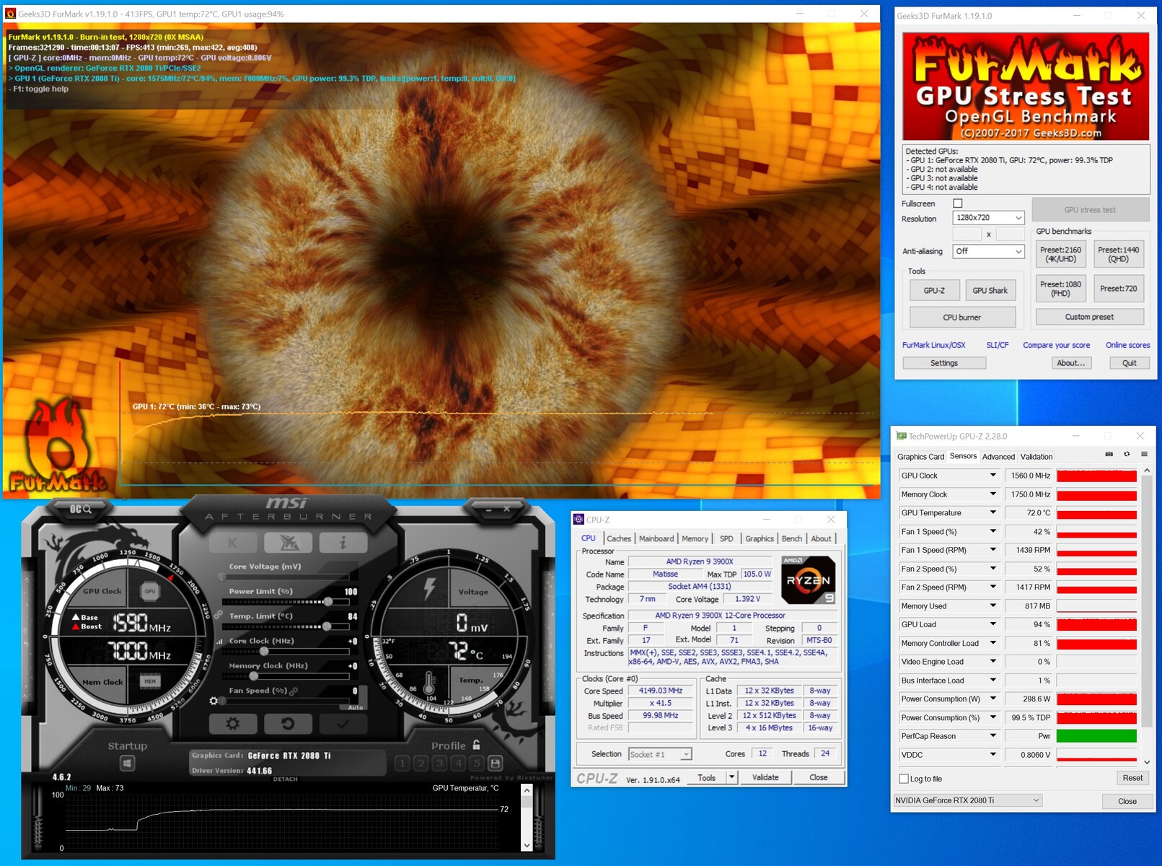Click the reset arrow button in Afterburner
The image size is (1162, 866).
(287, 723)
